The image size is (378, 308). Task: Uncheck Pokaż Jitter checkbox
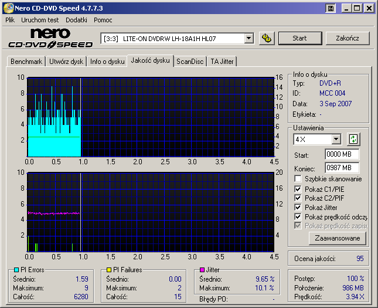click(298, 207)
